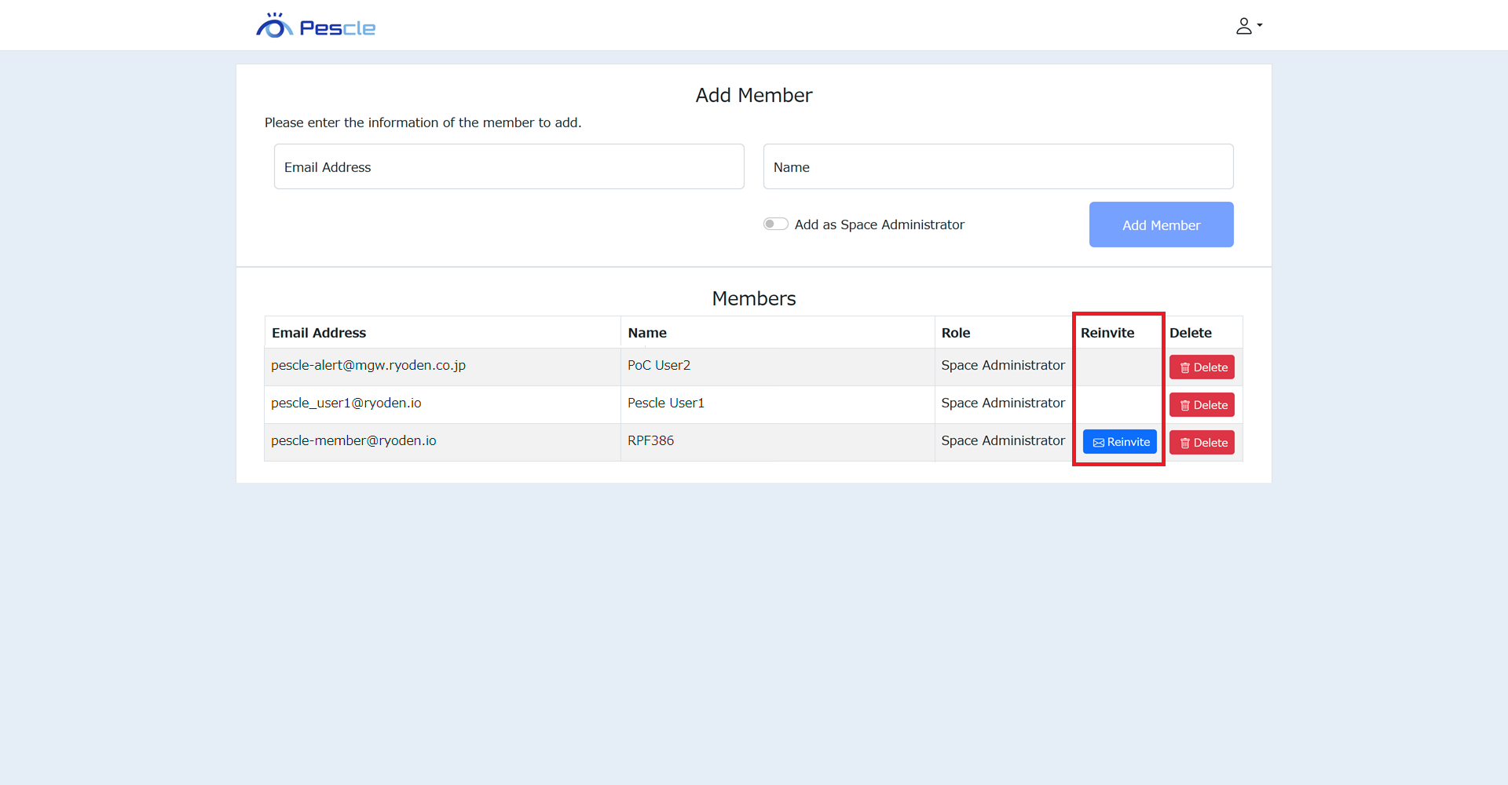Click the Role column header
The image size is (1508, 785).
click(956, 333)
